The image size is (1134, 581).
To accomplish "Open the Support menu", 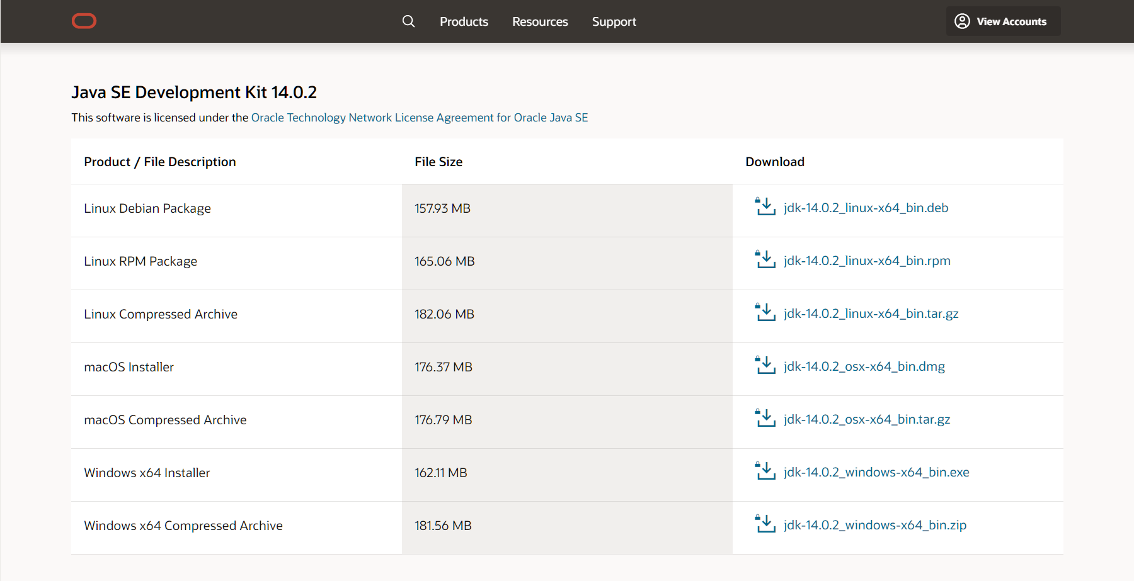I will tap(614, 21).
